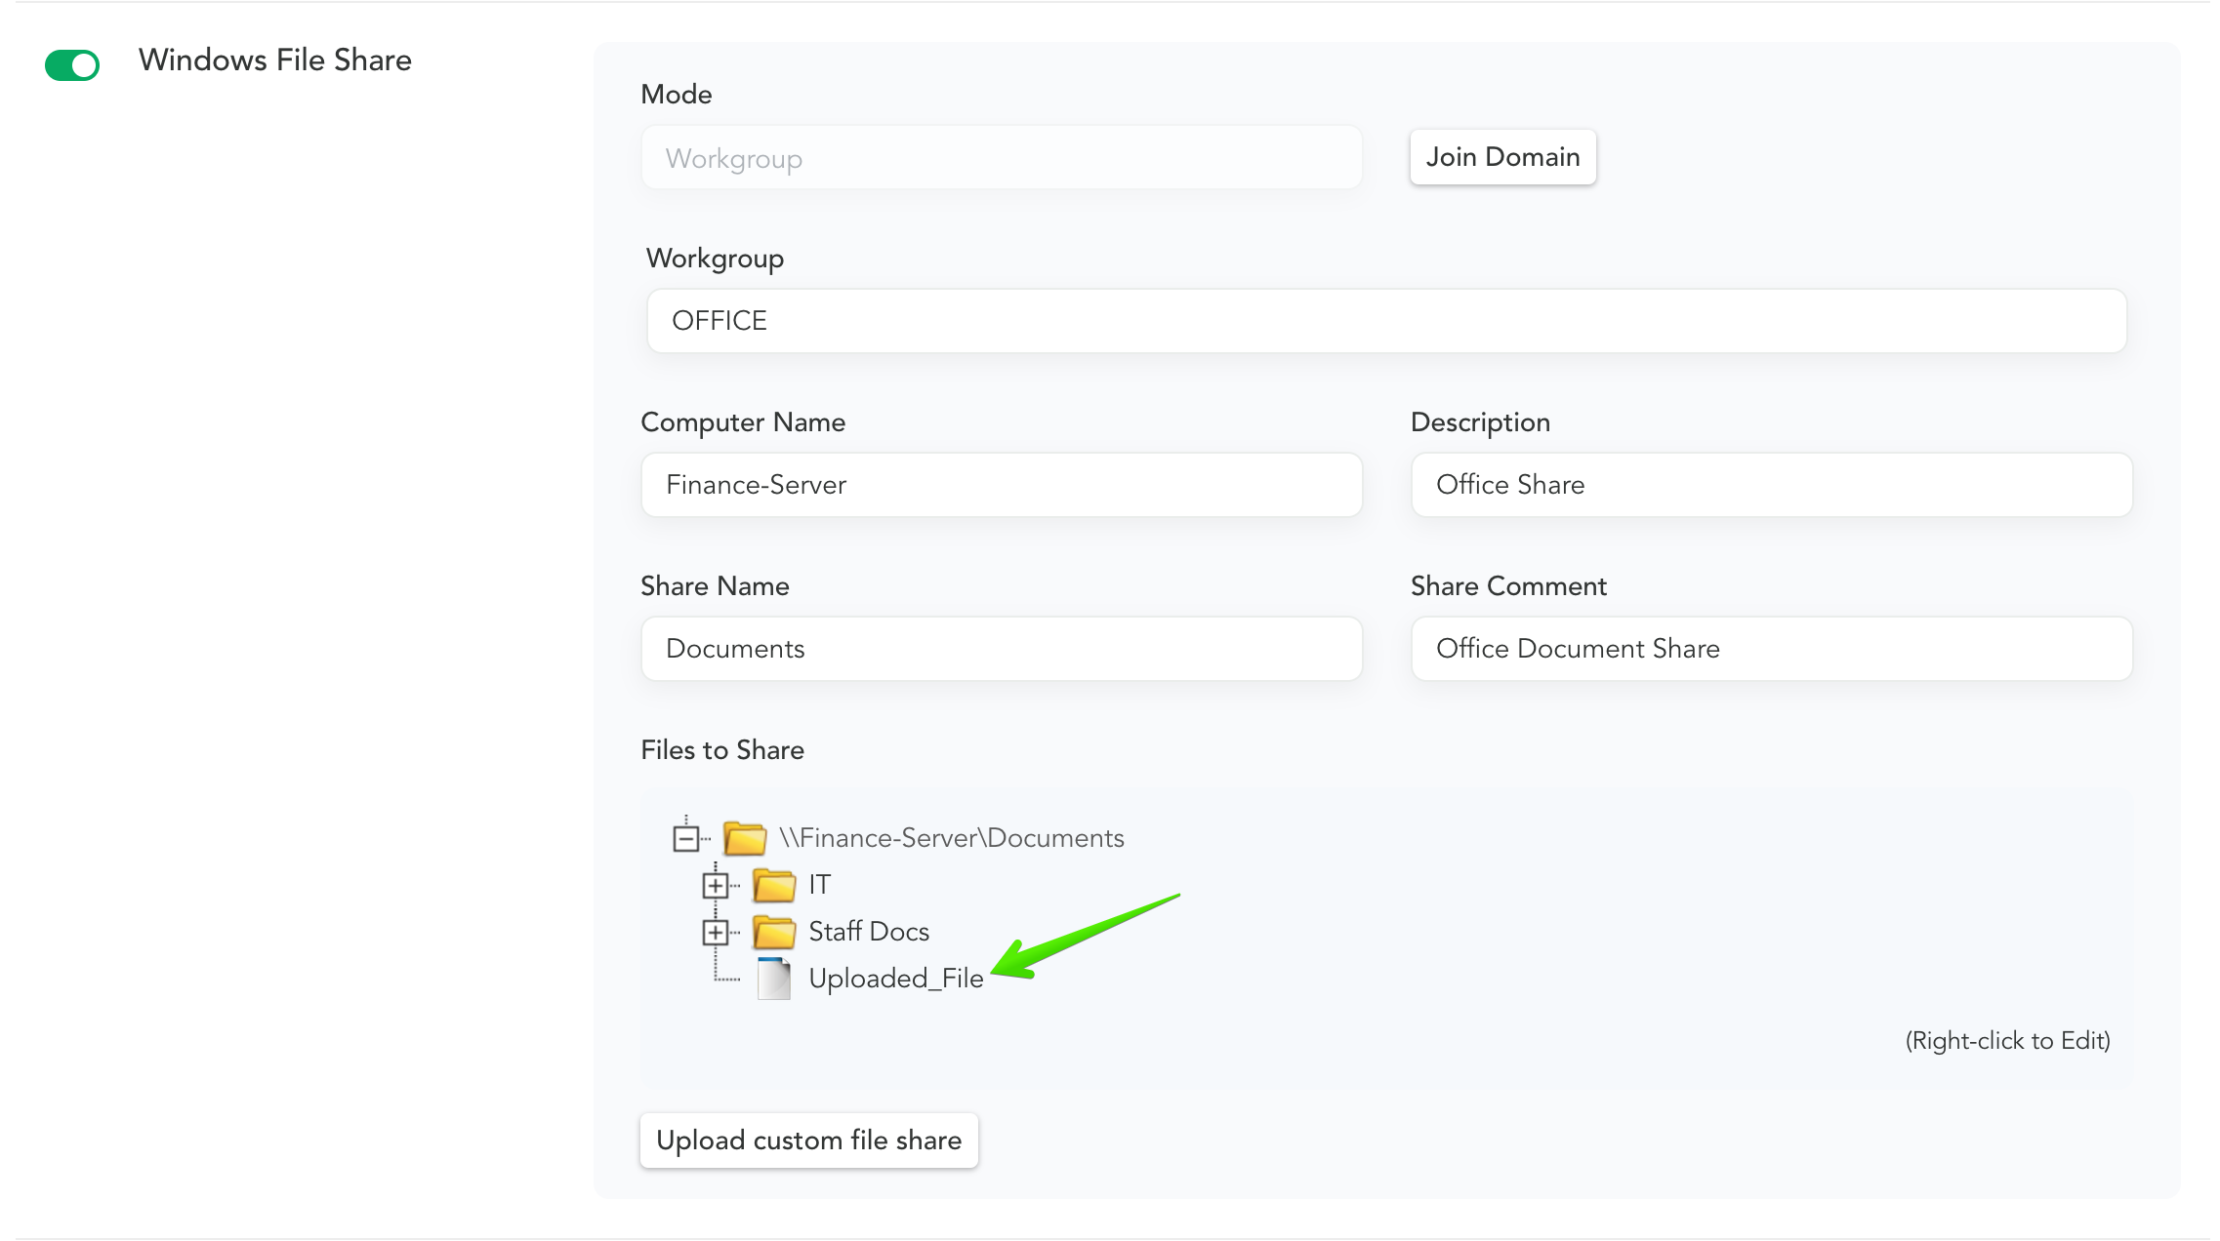
Task: Click the Share Name label
Action: coord(715,586)
